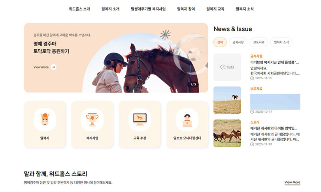The height and width of the screenshot is (192, 321).
Task: Switch to the 말복지 소식 filter tab
Action: (x=281, y=42)
